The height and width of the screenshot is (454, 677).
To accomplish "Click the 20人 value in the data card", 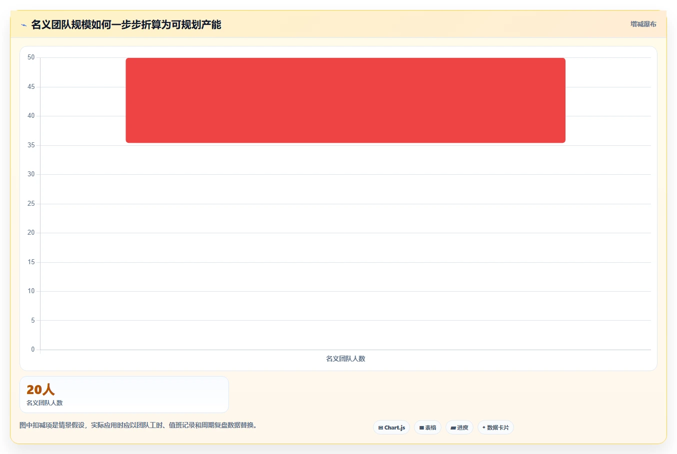I will click(40, 390).
